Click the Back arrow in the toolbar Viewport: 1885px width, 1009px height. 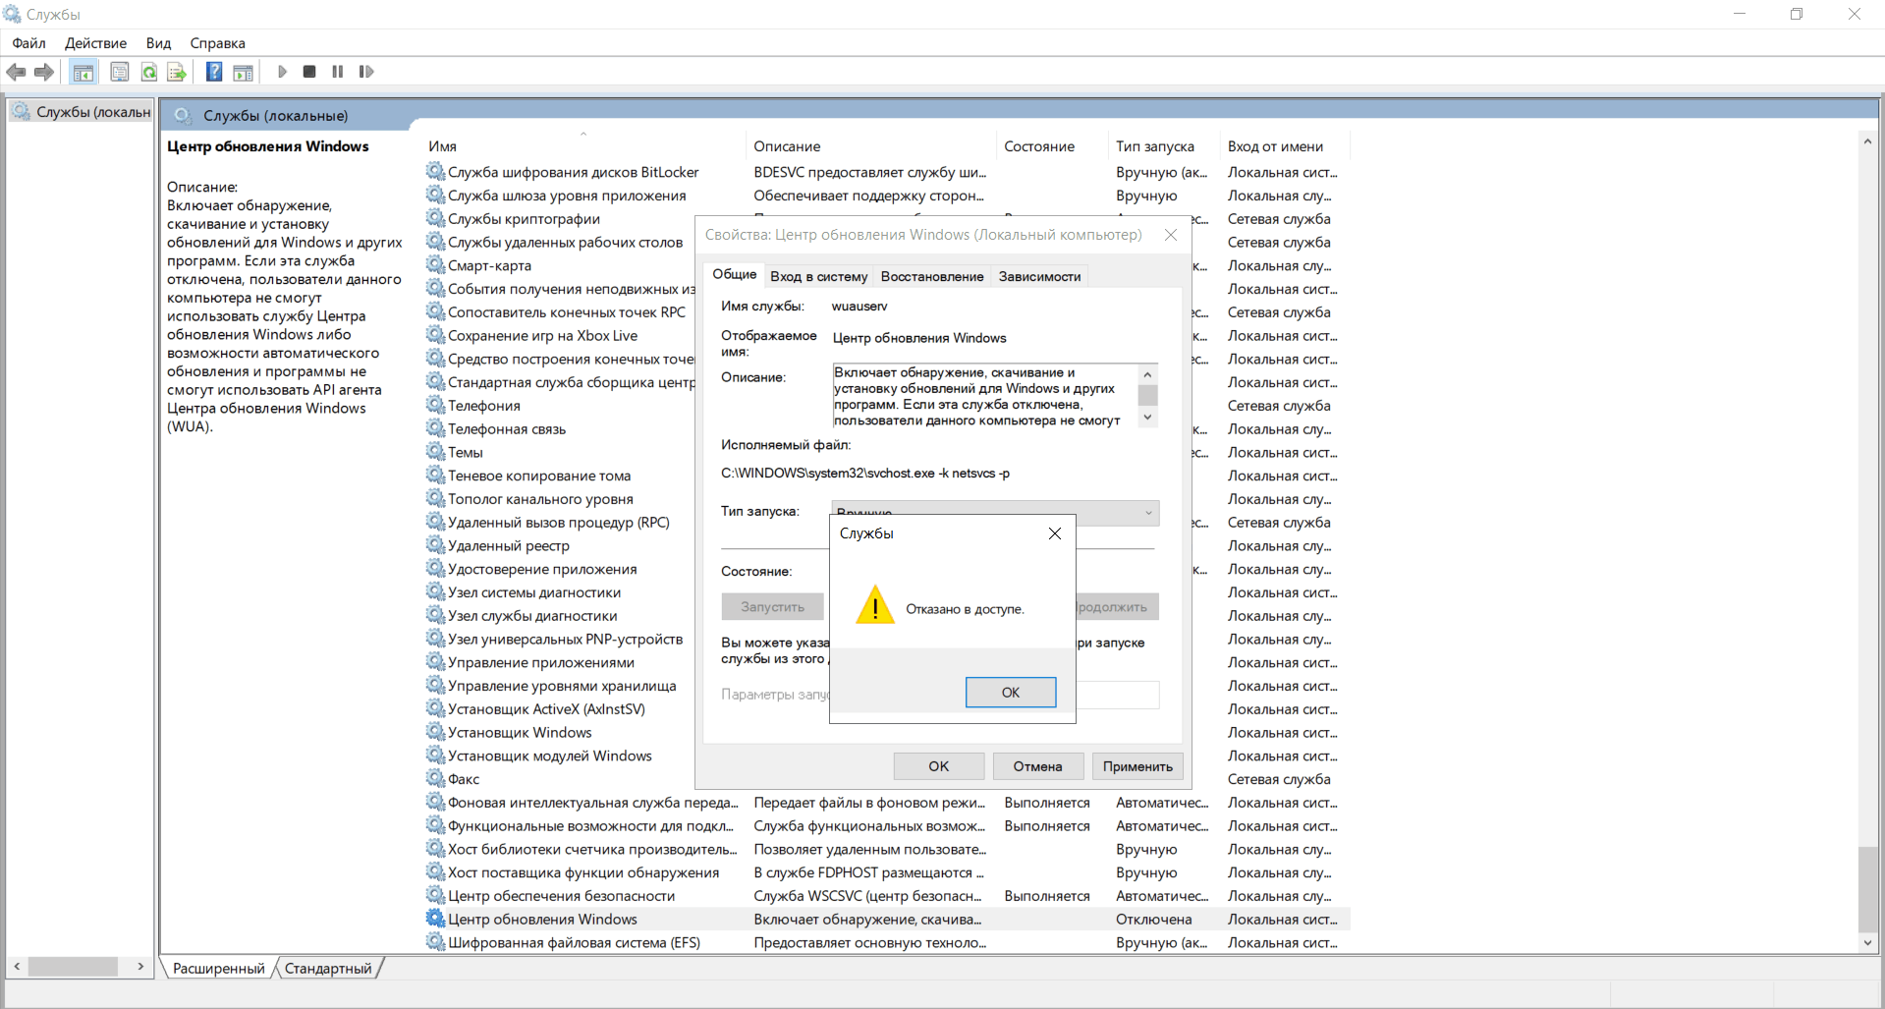pos(16,72)
